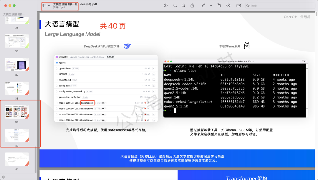This screenshot has height=180, width=318.
Task: Show the Markup toolbar
Action: [x=228, y=6]
